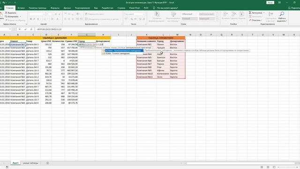This screenshot has height=169, width=300.
Task: Toggle Italic formatting in the Font group
Action: tap(34, 19)
